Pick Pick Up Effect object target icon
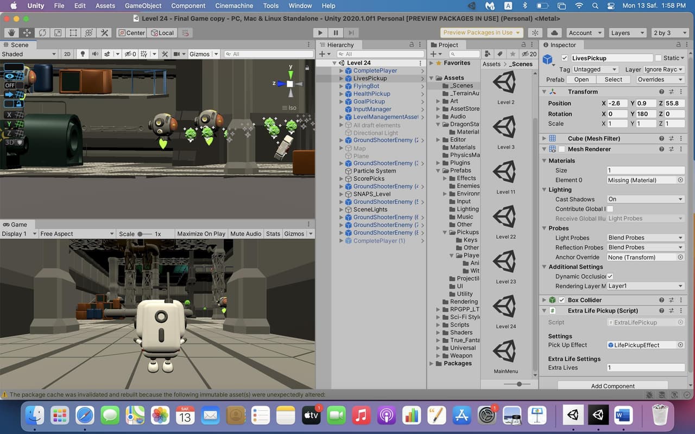Screen dimensions: 695x434 tap(681, 345)
